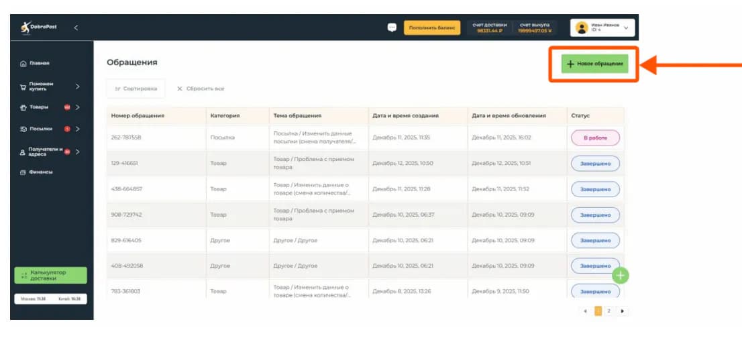Click the Пополнить баланс button
This screenshot has height=338, width=742.
(431, 27)
